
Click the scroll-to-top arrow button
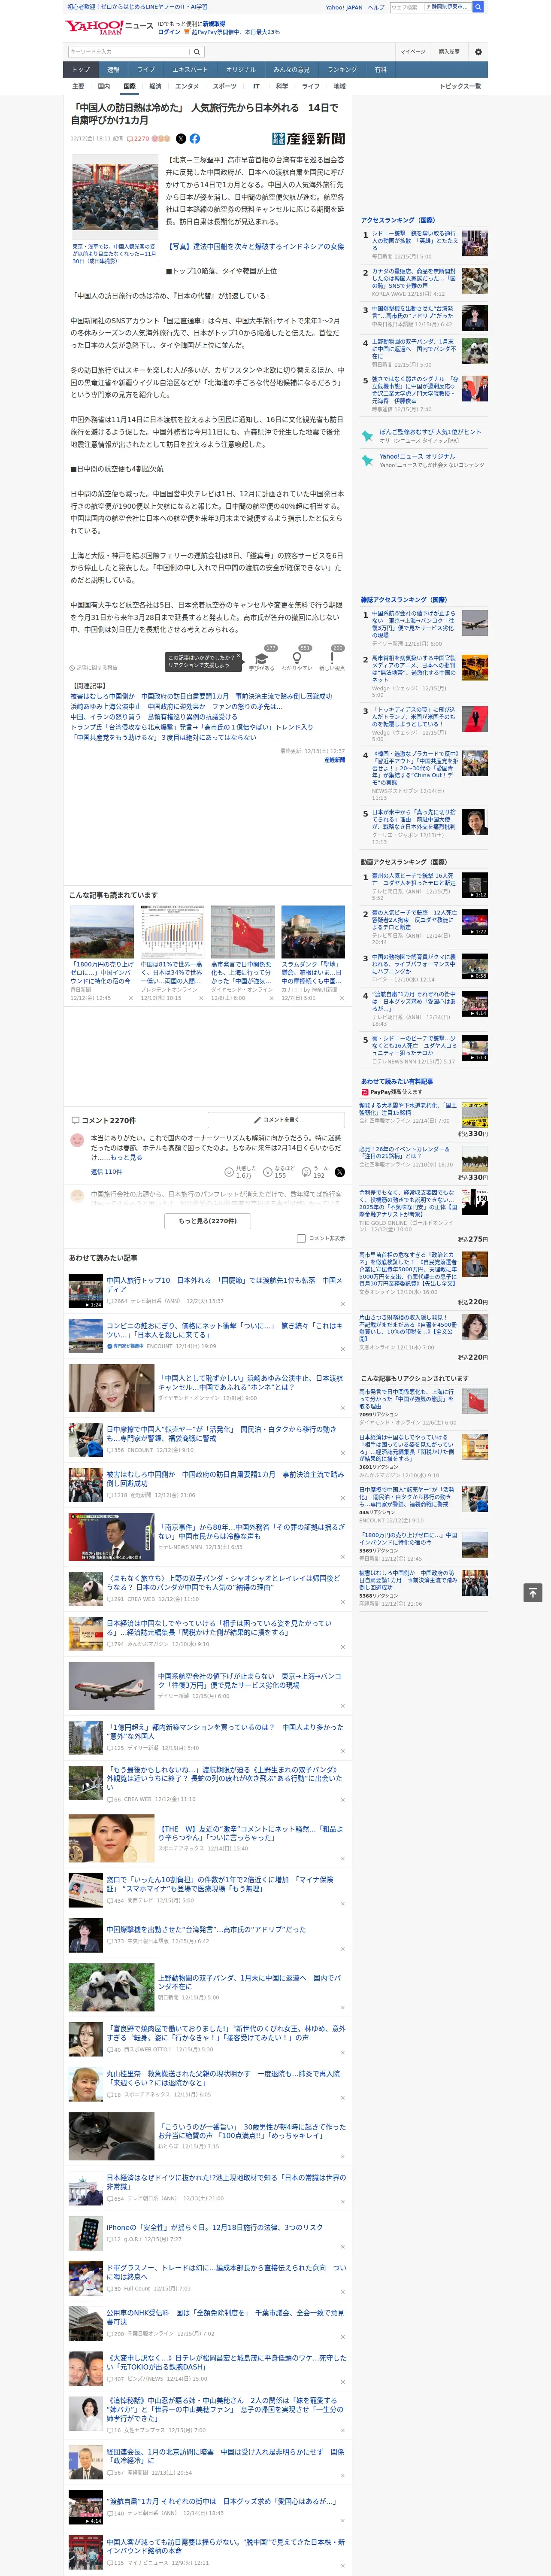pyautogui.click(x=533, y=1593)
